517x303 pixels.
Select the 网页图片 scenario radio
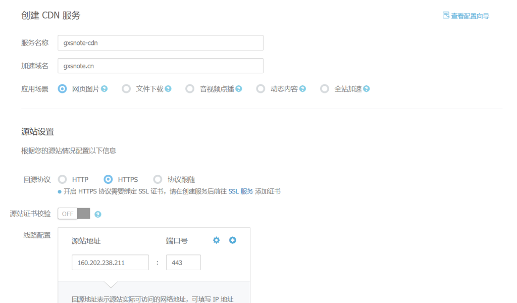[x=62, y=89]
